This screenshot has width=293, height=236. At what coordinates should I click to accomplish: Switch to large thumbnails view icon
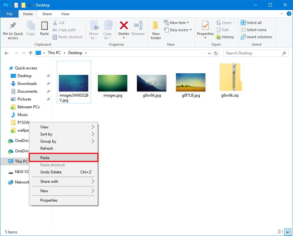288,232
